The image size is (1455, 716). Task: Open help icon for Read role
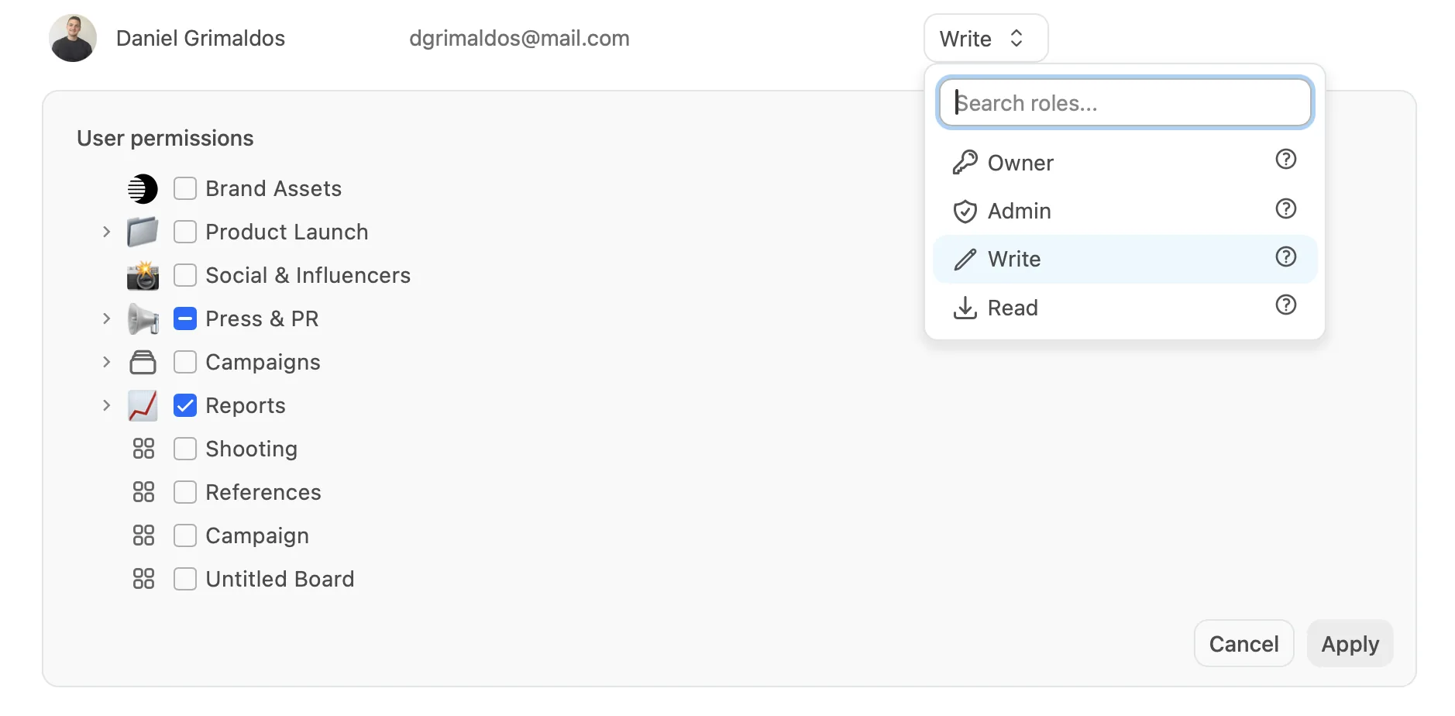pyautogui.click(x=1286, y=305)
